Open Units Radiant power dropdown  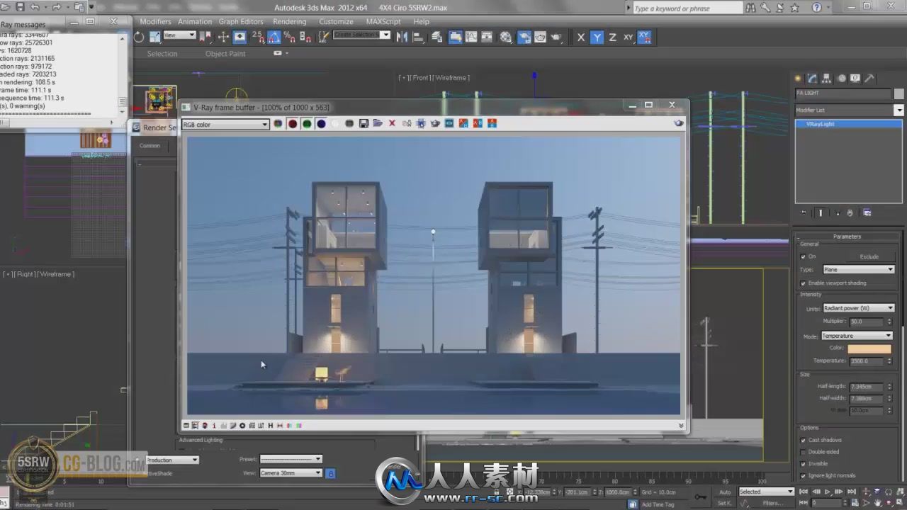[858, 308]
